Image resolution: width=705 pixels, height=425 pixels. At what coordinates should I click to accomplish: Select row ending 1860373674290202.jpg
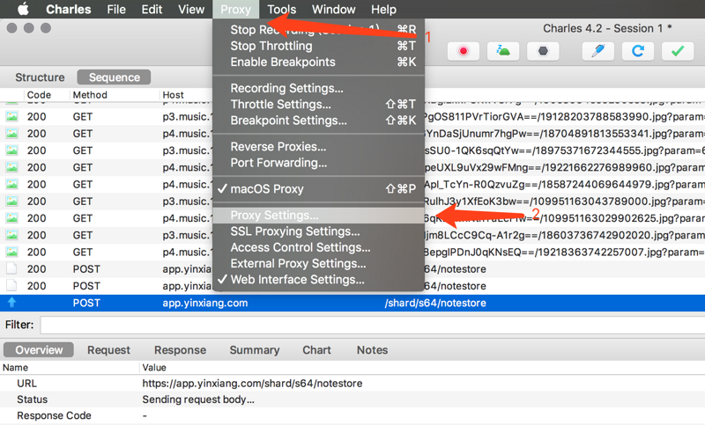click(x=352, y=235)
